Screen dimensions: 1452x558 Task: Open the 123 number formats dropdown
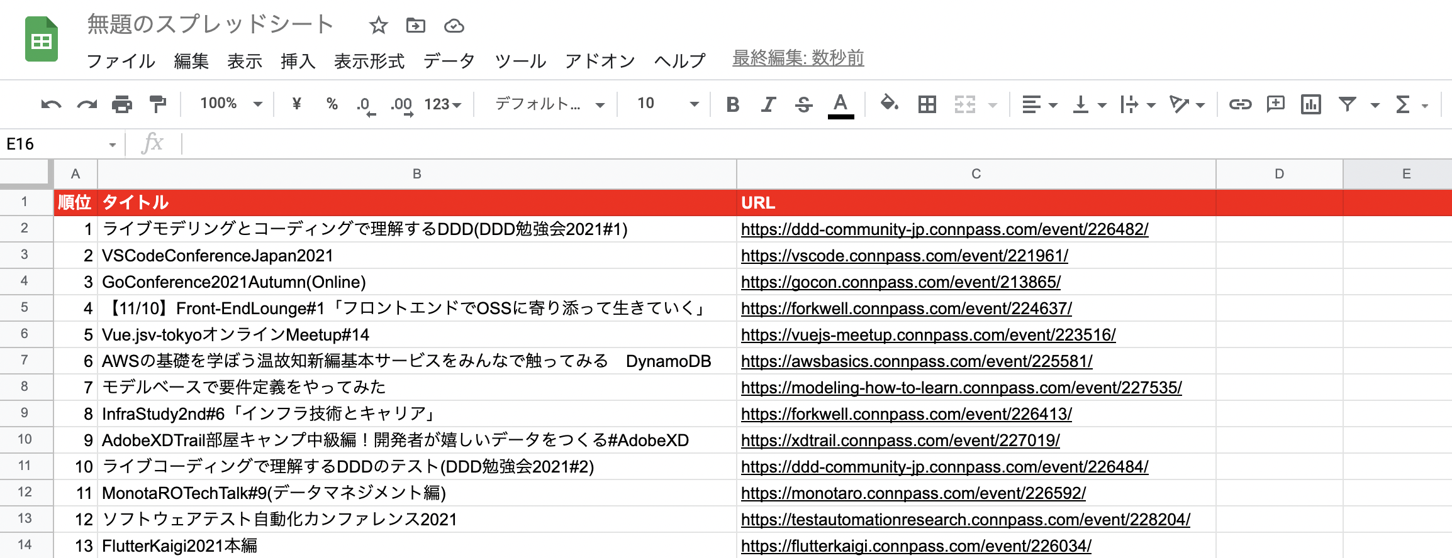443,104
